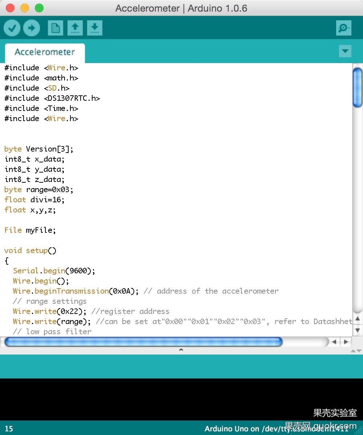Click the line "float x,y,z;"

pos(30,210)
